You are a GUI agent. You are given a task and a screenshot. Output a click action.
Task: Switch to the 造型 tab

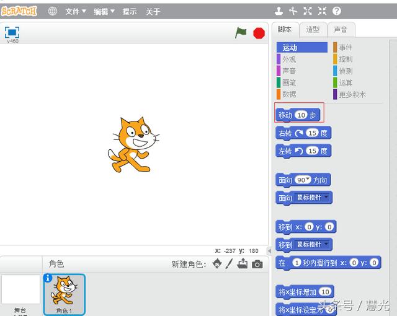point(313,30)
